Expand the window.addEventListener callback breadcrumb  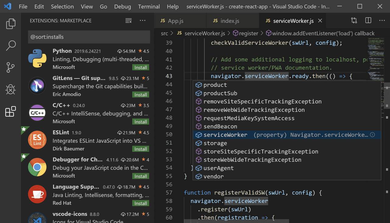point(320,33)
